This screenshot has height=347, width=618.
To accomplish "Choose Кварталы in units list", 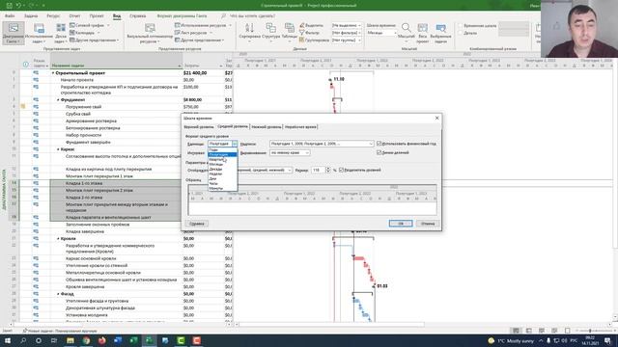I will 223,159.
